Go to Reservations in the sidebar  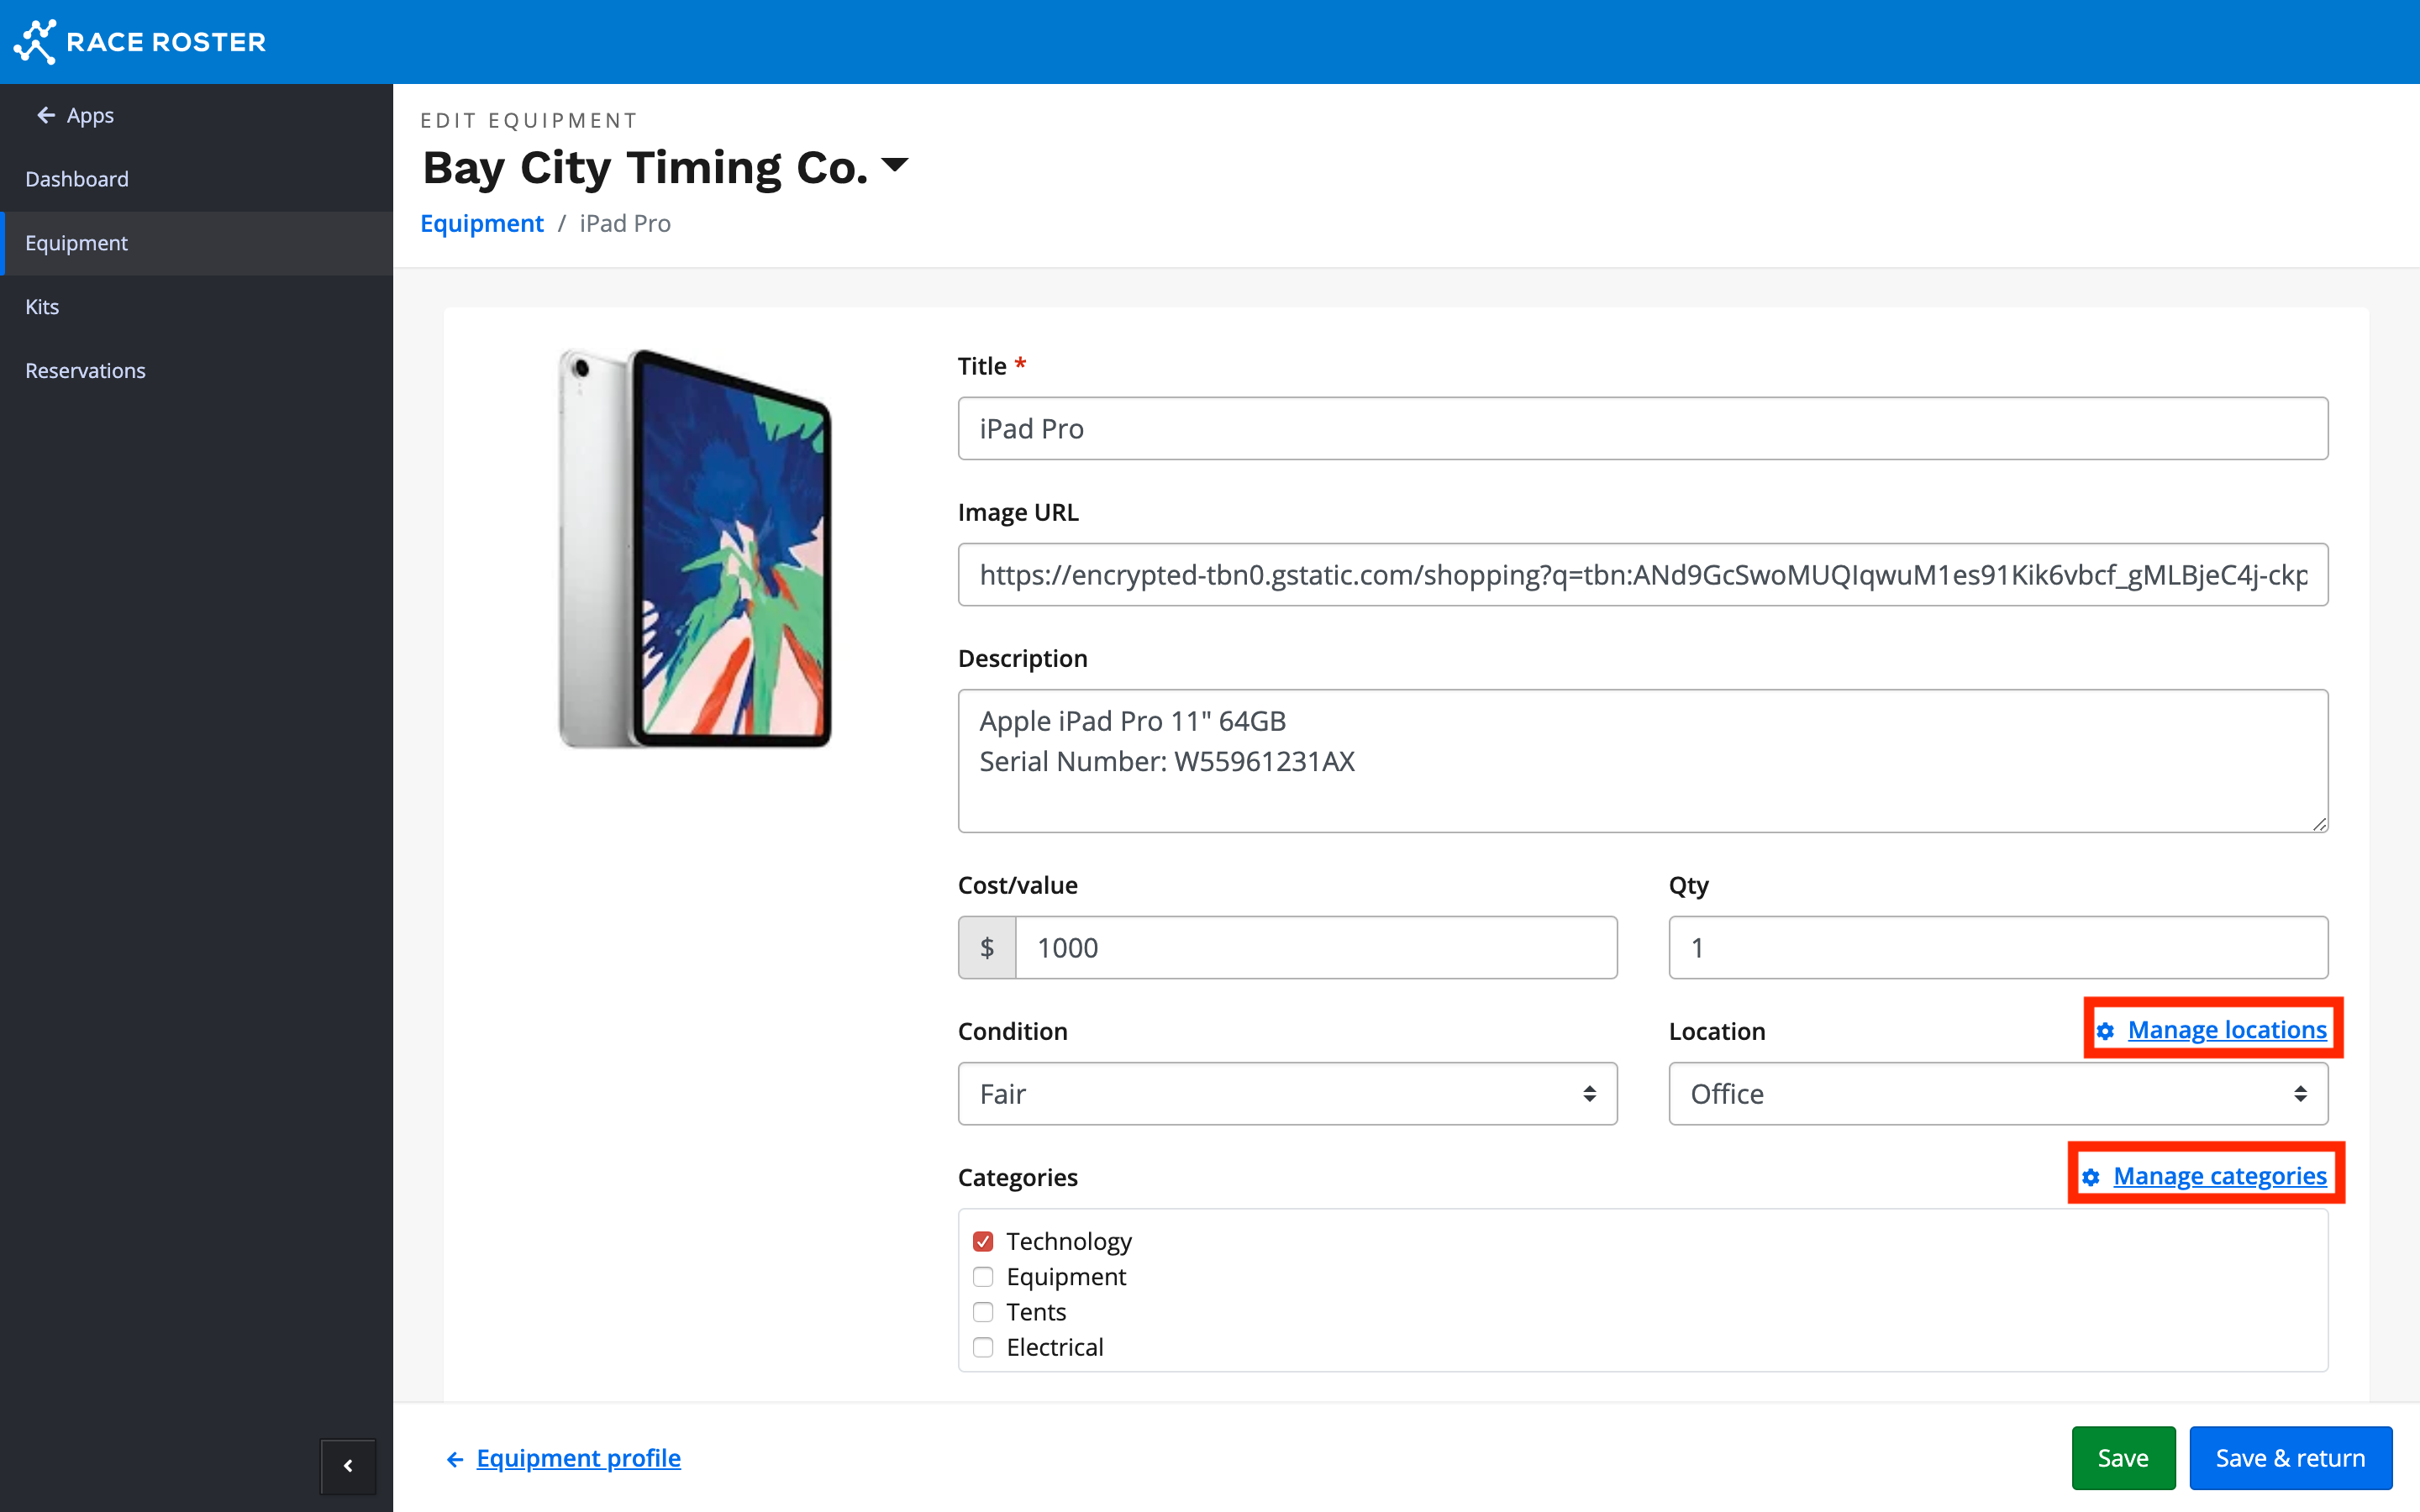(85, 370)
